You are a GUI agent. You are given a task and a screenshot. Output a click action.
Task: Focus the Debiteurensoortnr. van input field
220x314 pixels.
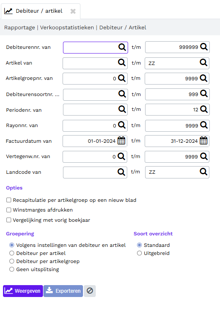pos(91,94)
